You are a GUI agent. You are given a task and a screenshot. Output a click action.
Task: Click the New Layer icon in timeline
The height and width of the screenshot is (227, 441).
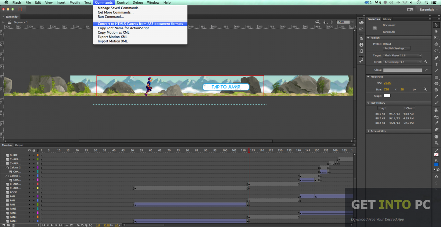click(x=3, y=225)
